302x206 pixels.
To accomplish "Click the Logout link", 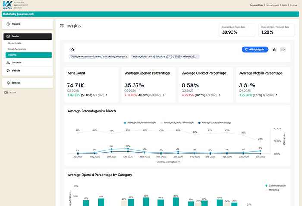I will (293, 5).
